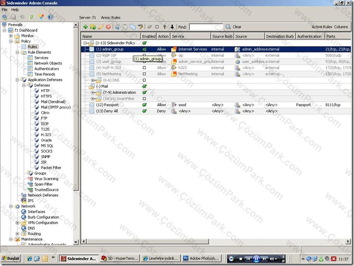Click the magnifier search icon beside Find

tap(228, 27)
